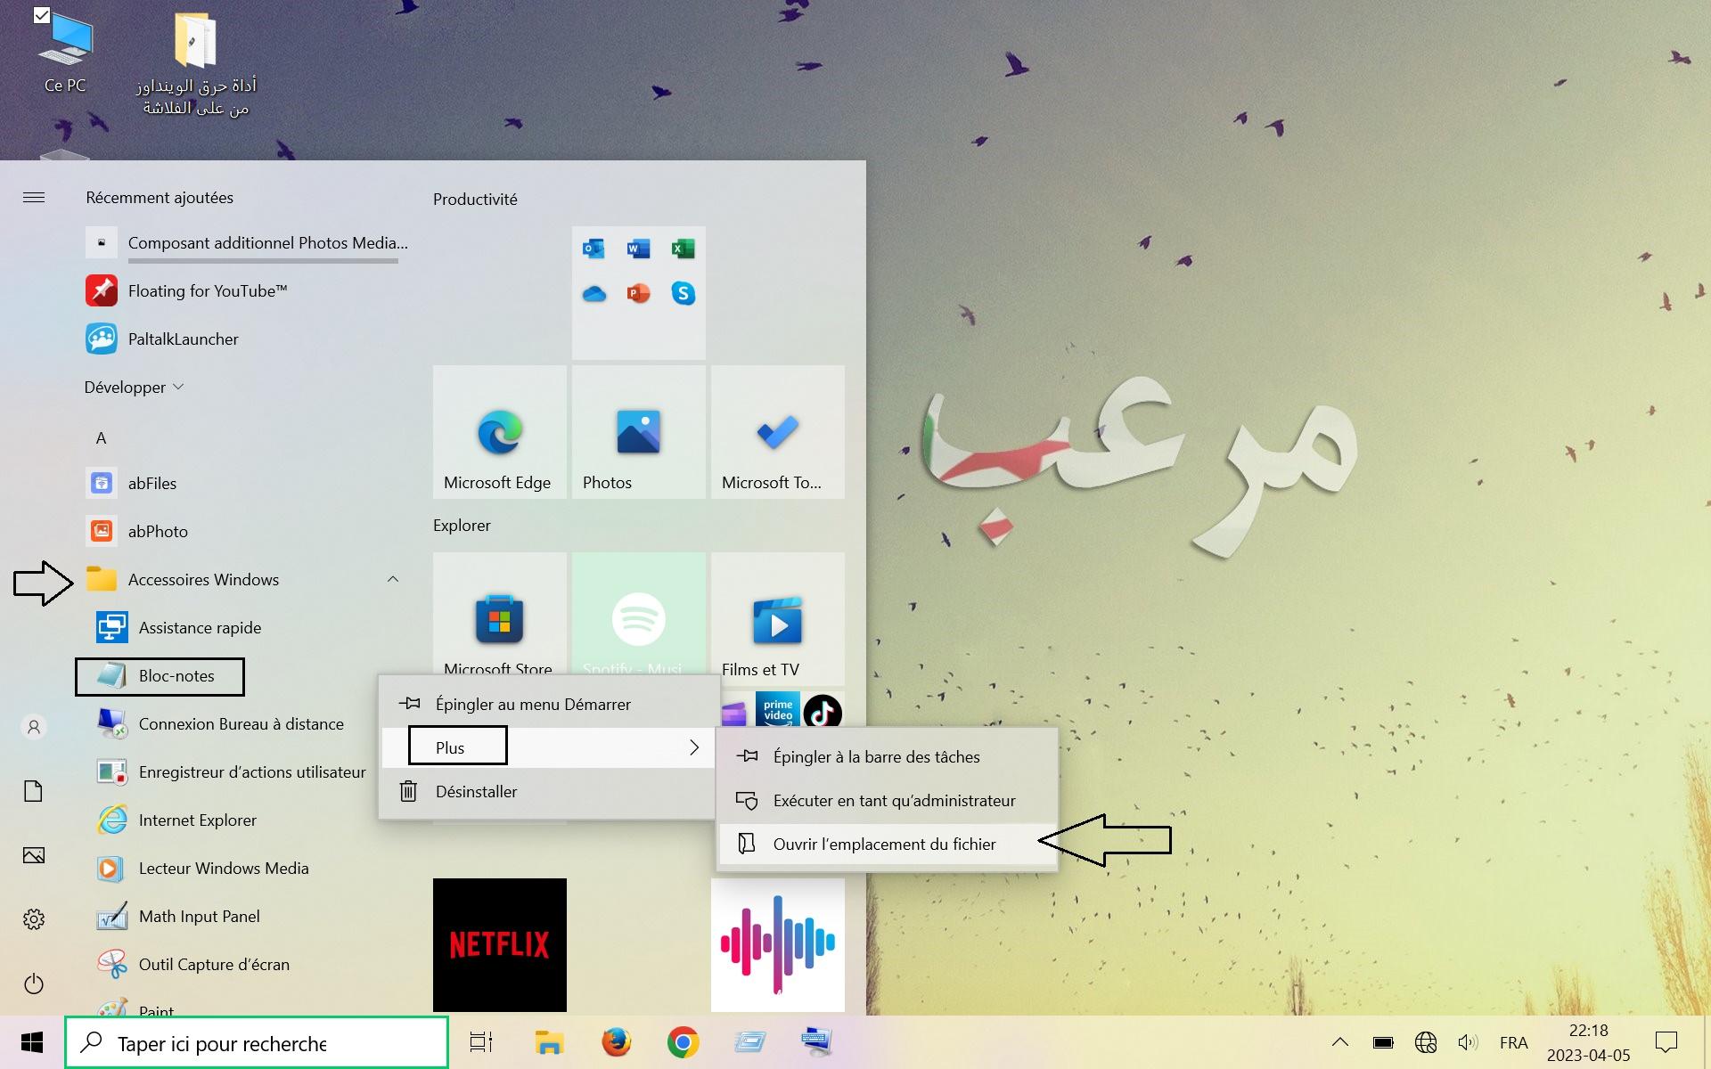Open Composant additionnel Photos Media app
The width and height of the screenshot is (1711, 1069).
248,242
